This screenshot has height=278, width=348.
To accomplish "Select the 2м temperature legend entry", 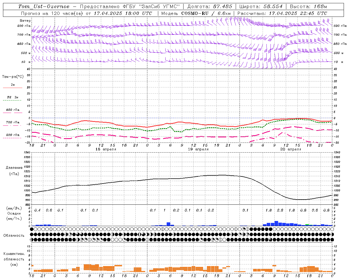I will pos(13,85).
